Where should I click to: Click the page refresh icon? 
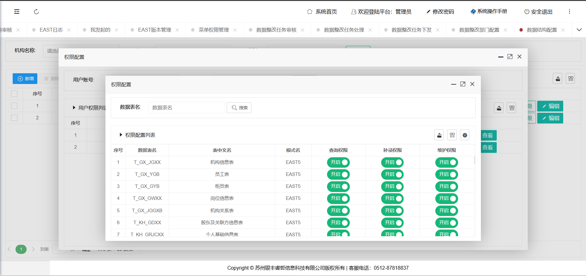(36, 12)
